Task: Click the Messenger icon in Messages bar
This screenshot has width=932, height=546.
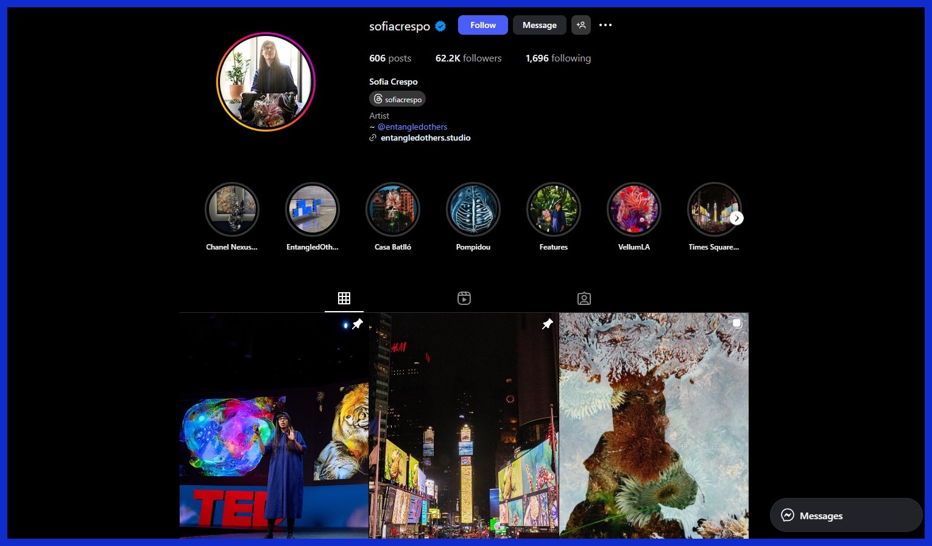Action: click(788, 516)
